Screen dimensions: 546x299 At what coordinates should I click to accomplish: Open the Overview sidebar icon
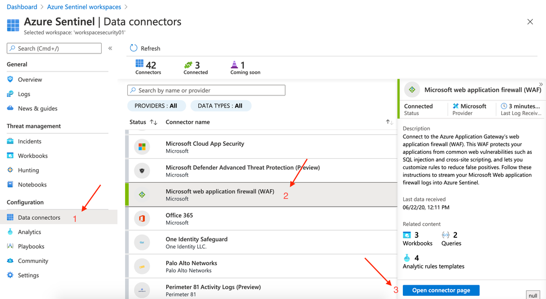pyautogui.click(x=10, y=80)
